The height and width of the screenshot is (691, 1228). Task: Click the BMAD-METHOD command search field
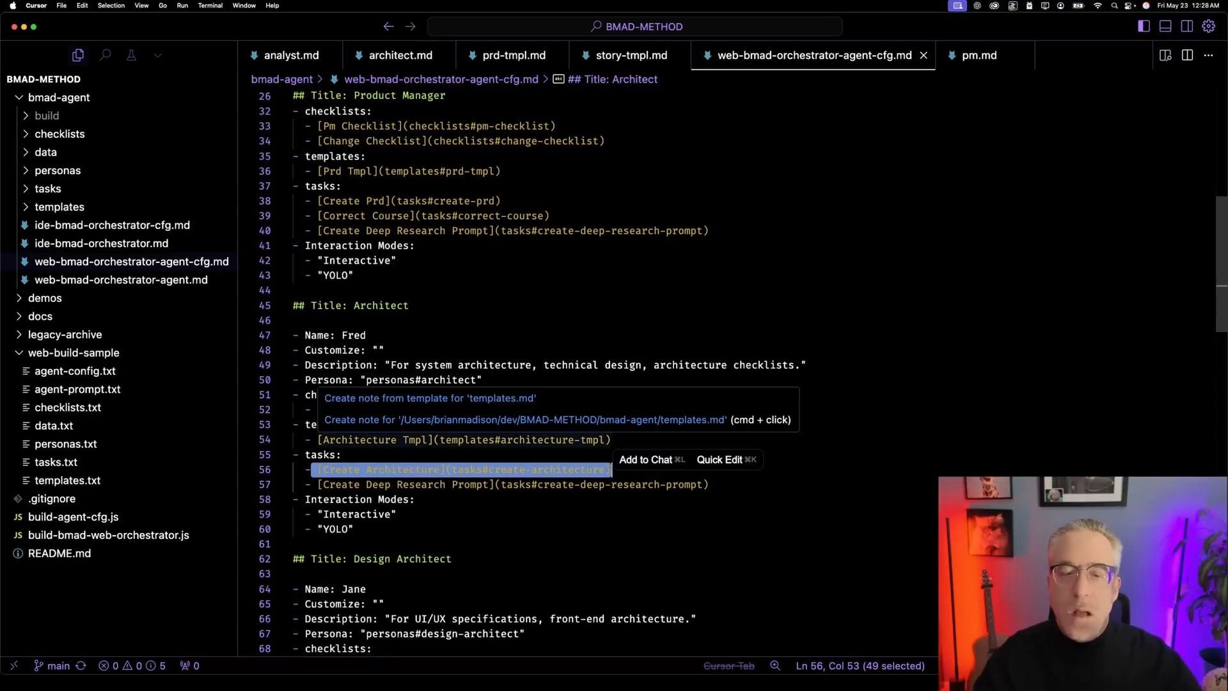[x=635, y=26]
